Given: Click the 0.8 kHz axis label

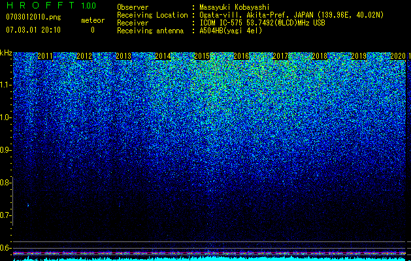Looking at the screenshot, I should [5, 183].
